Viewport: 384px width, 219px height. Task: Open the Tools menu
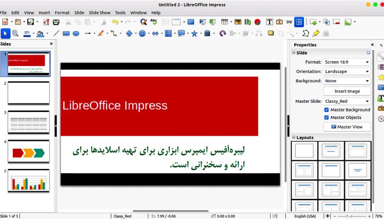[x=120, y=13]
